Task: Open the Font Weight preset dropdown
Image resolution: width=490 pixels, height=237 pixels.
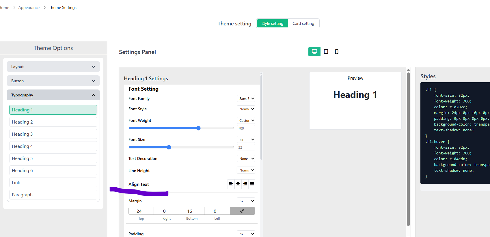Action: click(246, 120)
